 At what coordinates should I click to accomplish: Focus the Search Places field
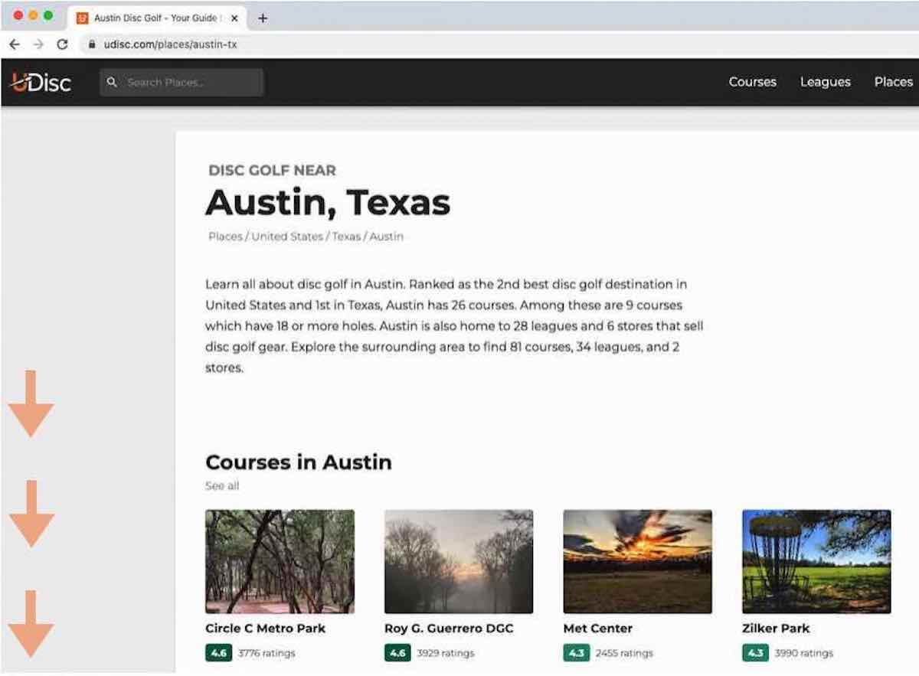(182, 83)
